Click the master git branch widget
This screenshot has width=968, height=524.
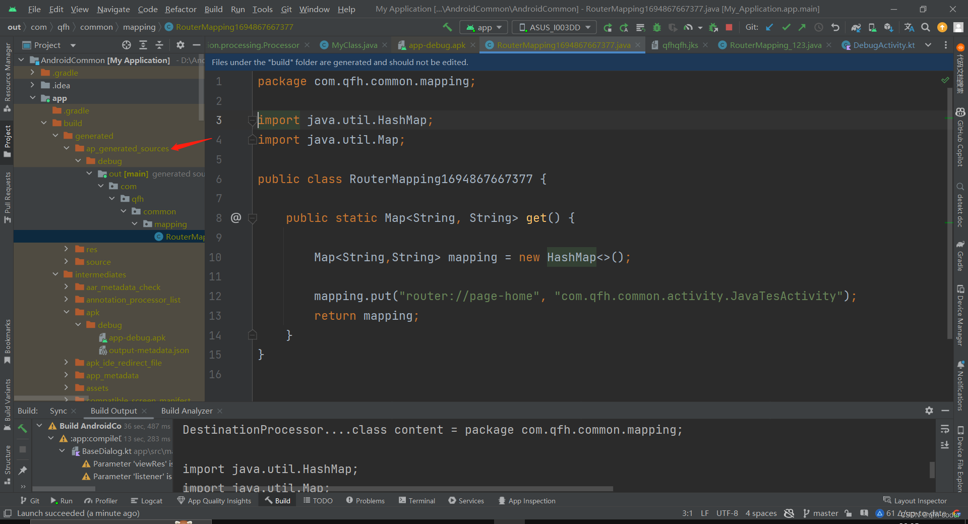821,513
